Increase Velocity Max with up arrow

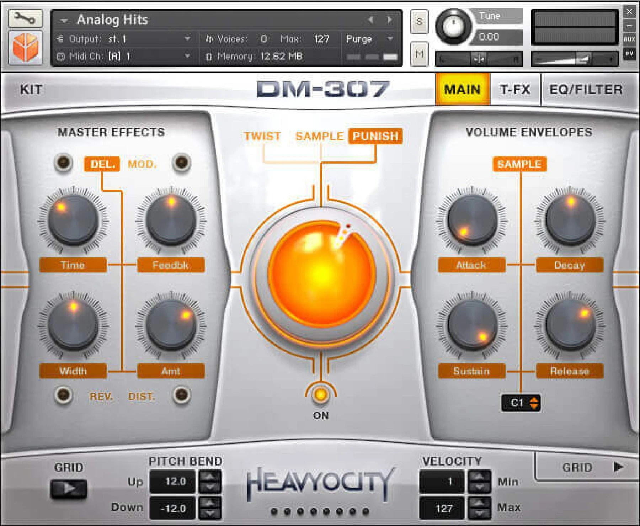479,502
